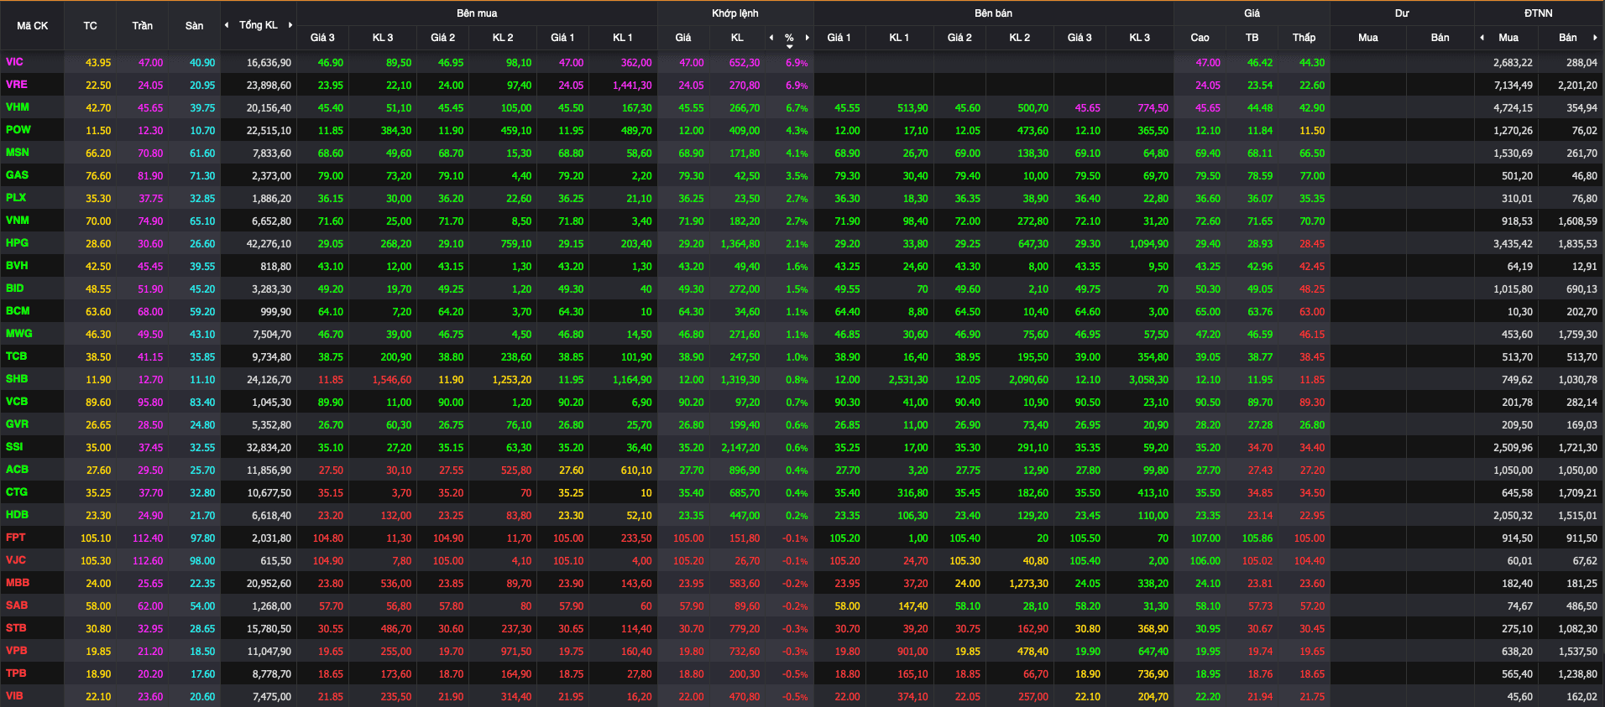The height and width of the screenshot is (707, 1605).
Task: Click right arrow in ĐTNN Bán header
Action: 1595,37
